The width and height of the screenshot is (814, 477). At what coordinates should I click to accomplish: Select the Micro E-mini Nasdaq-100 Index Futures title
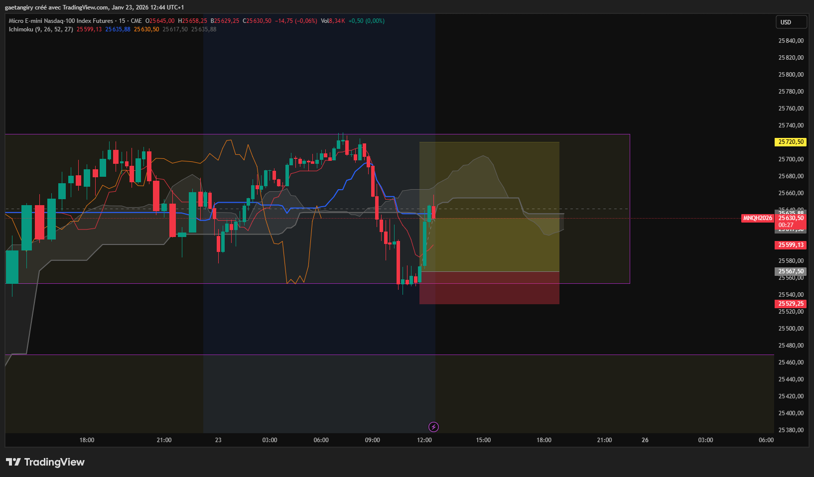pos(61,21)
